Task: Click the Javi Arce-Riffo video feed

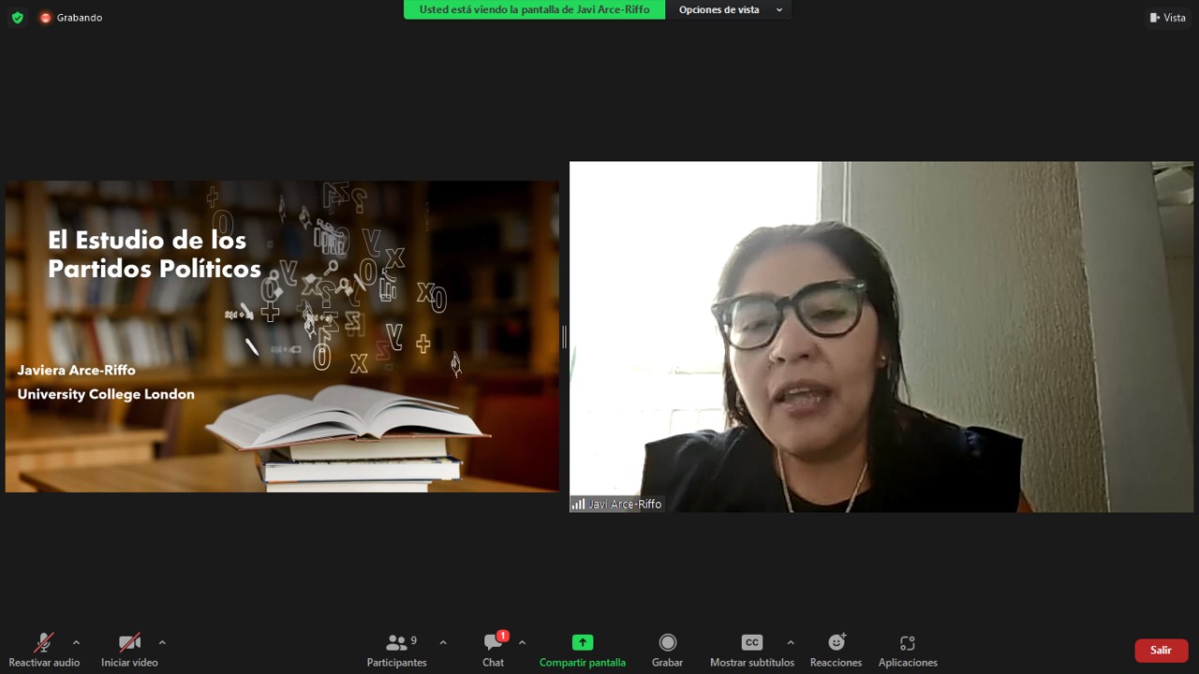Action: (x=881, y=336)
